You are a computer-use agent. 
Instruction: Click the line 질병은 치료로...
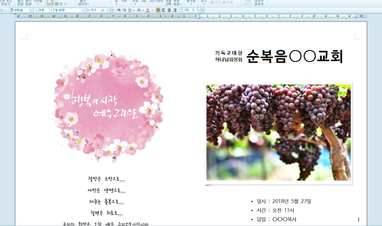coord(106,213)
